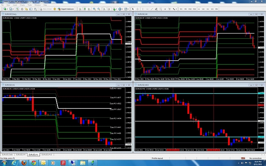Toggle the Data Window crosshair-circle icon
Image resolution: width=266 pixels, height=166 pixels.
22,9
